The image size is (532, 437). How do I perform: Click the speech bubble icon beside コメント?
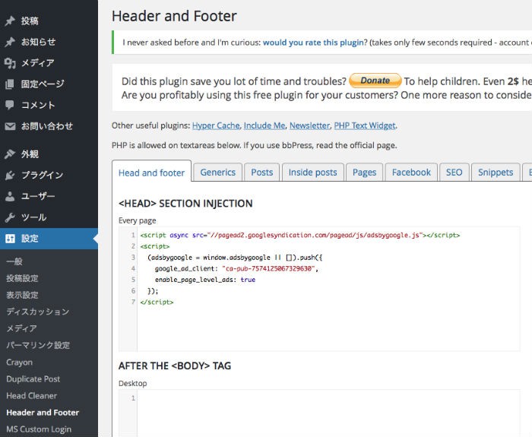tap(10, 105)
